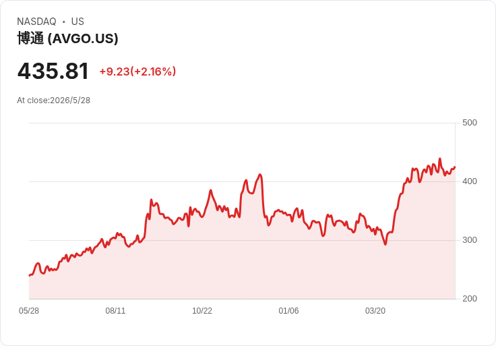Click the 400 y-axis label
The width and height of the screenshot is (496, 346).
[470, 181]
